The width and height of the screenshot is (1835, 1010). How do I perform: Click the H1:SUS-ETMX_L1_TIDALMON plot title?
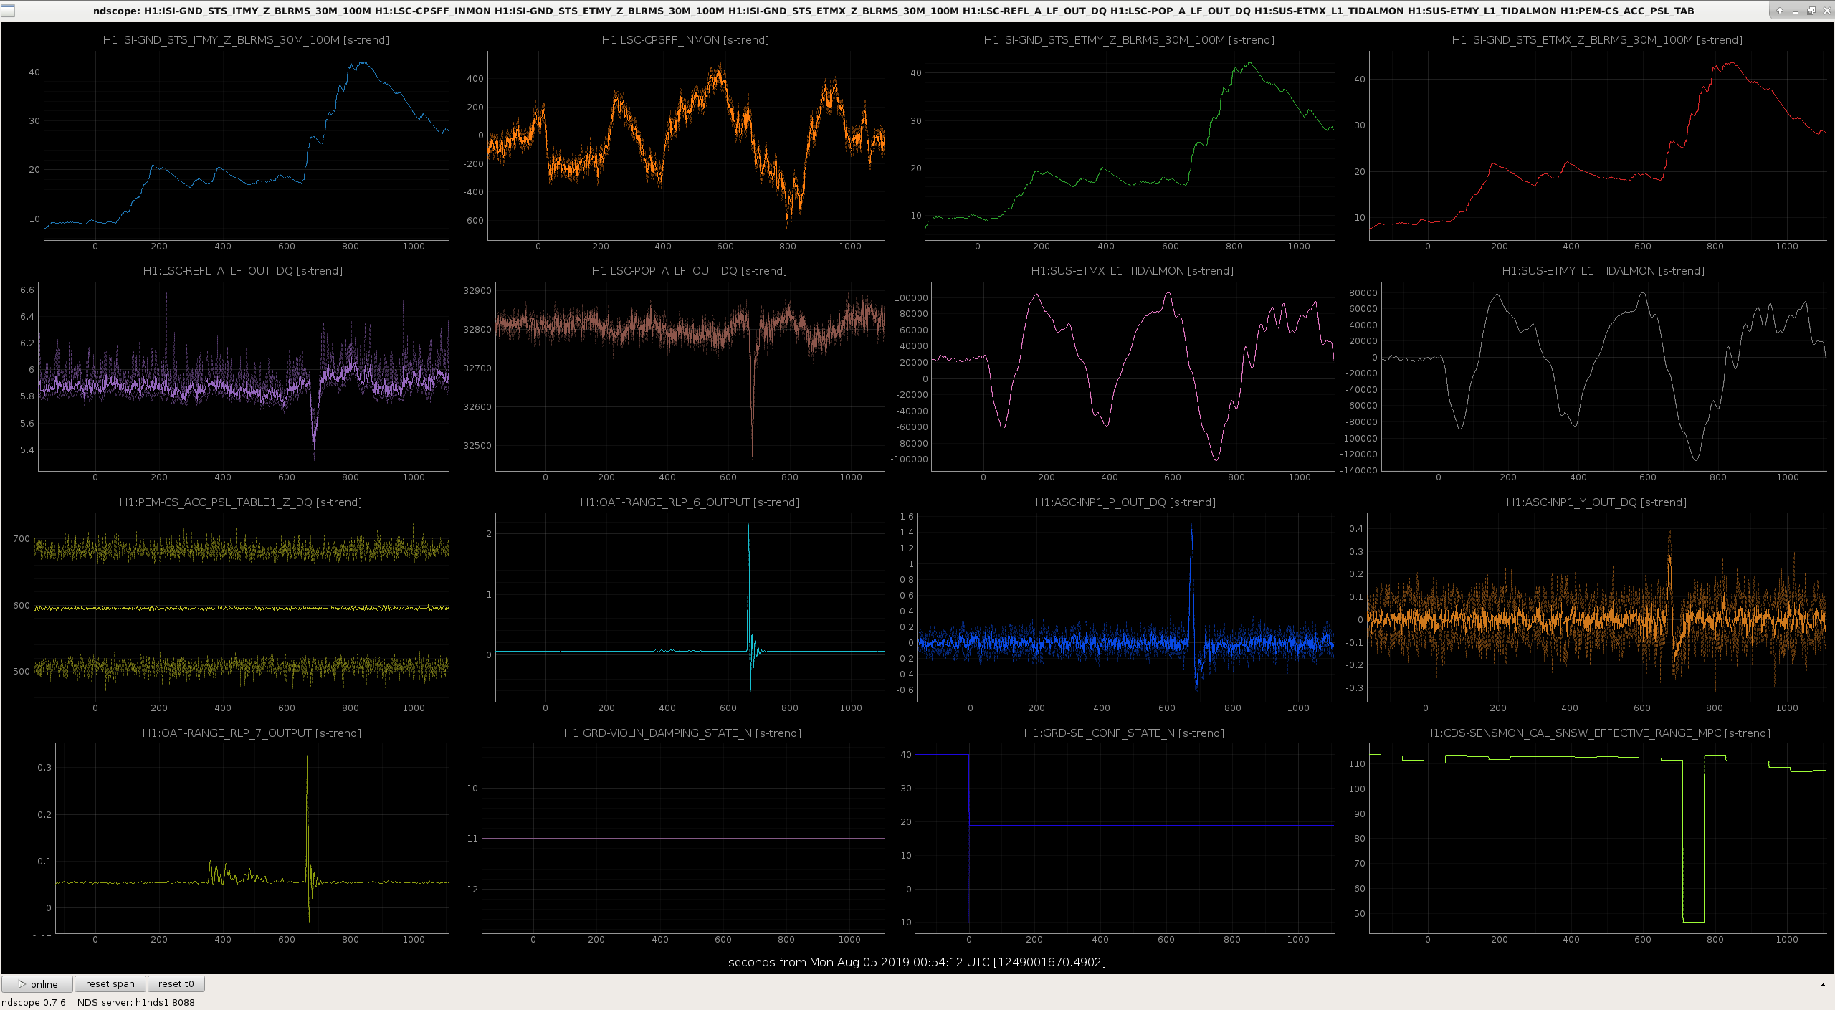pos(1132,271)
